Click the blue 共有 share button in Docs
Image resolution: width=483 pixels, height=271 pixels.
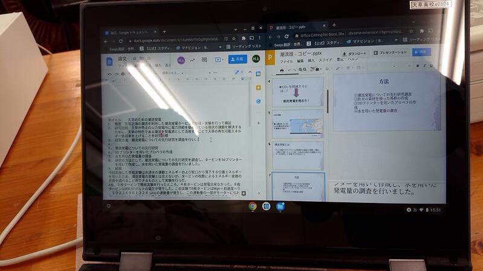238,60
